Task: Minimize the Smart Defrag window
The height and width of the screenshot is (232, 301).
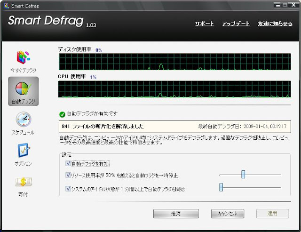Action: pos(277,5)
